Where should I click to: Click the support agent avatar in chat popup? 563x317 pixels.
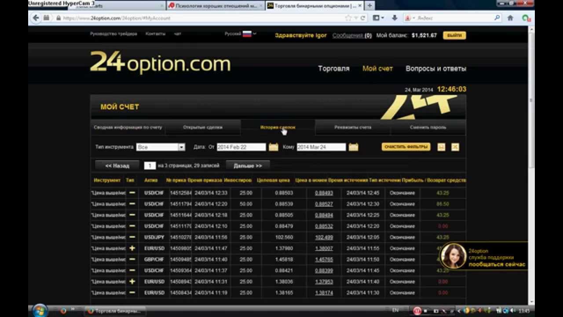pyautogui.click(x=453, y=256)
